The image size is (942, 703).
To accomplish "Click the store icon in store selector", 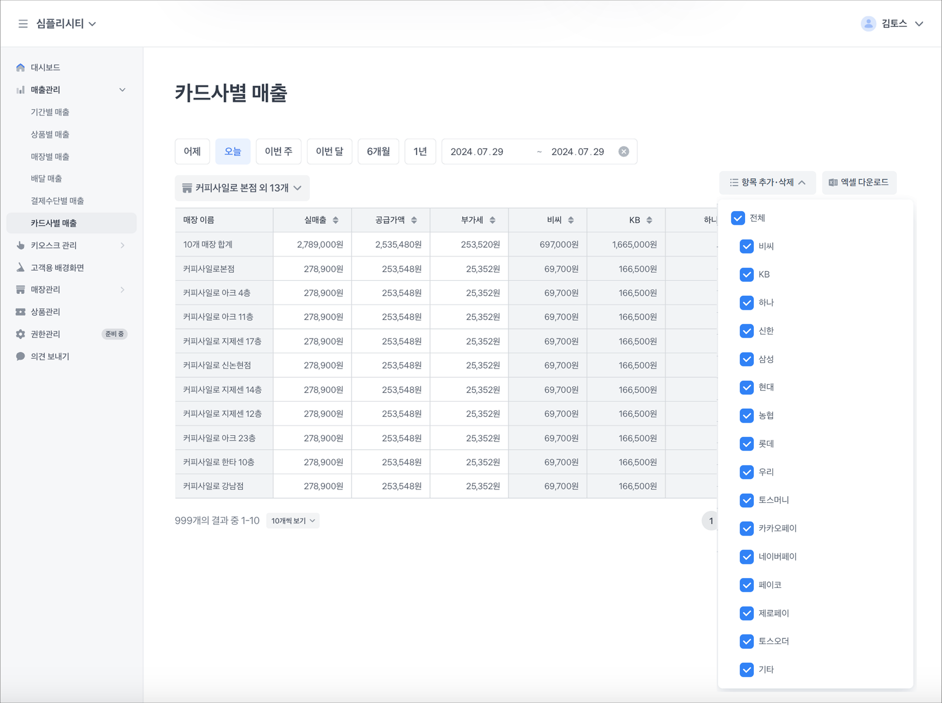I will click(187, 188).
